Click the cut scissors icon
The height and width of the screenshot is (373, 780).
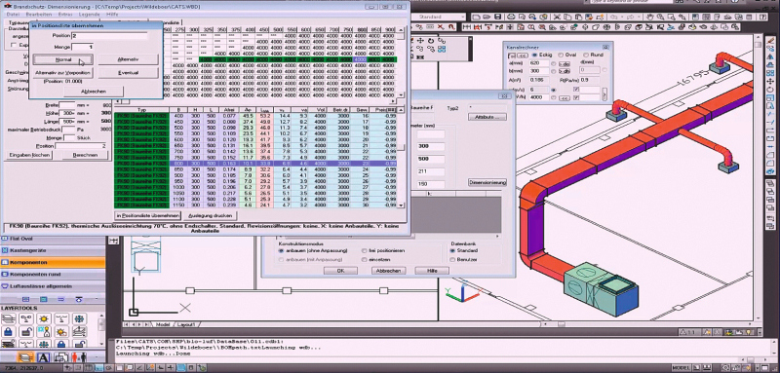557,17
